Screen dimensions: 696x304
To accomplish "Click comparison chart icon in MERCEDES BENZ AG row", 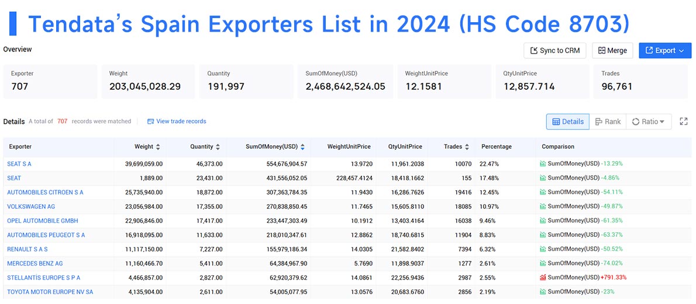I will pos(543,263).
